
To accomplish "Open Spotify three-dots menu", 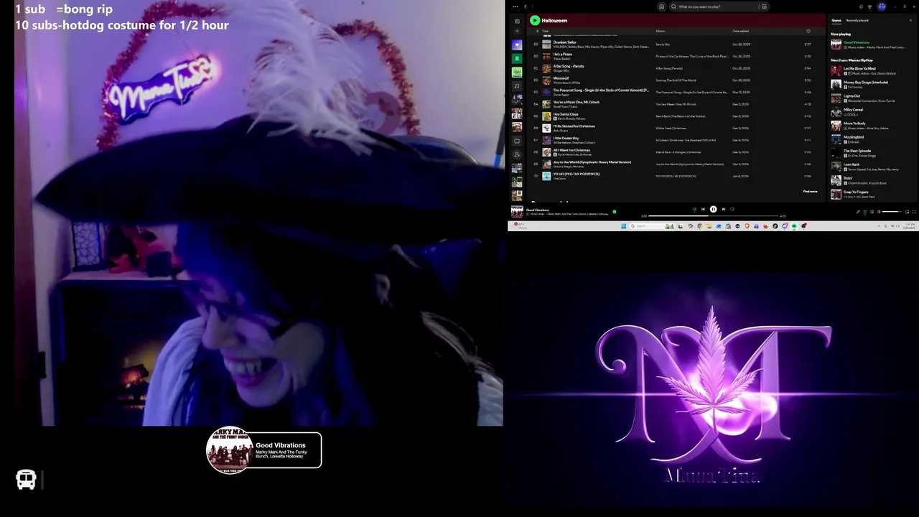I will pos(516,6).
